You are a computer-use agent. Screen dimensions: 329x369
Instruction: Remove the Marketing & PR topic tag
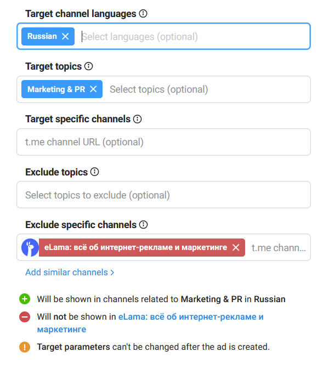click(93, 89)
